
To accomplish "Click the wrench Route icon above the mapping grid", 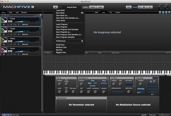I will coord(45,53).
